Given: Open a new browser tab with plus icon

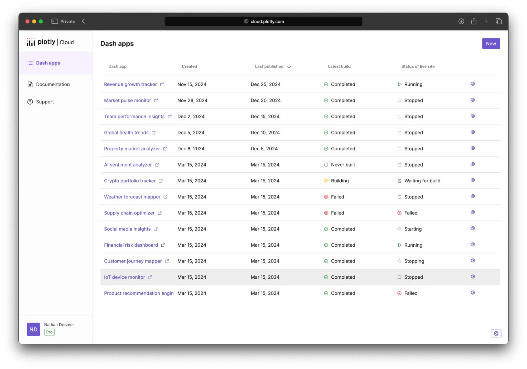Looking at the screenshot, I should point(486,21).
